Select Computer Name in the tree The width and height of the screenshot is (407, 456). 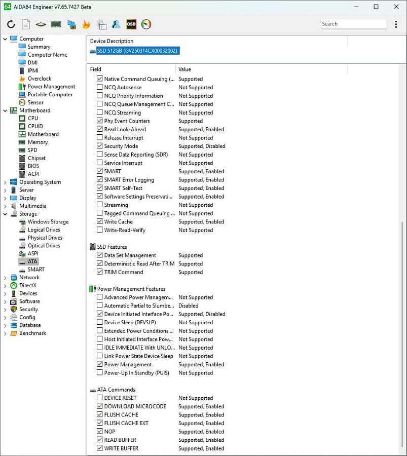(x=48, y=55)
